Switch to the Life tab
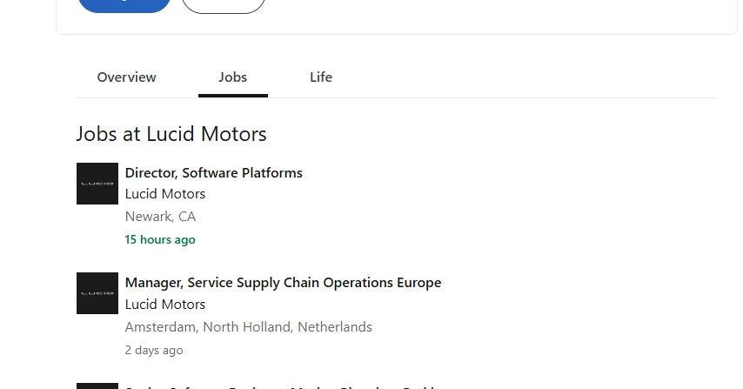The width and height of the screenshot is (743, 389). click(x=321, y=77)
